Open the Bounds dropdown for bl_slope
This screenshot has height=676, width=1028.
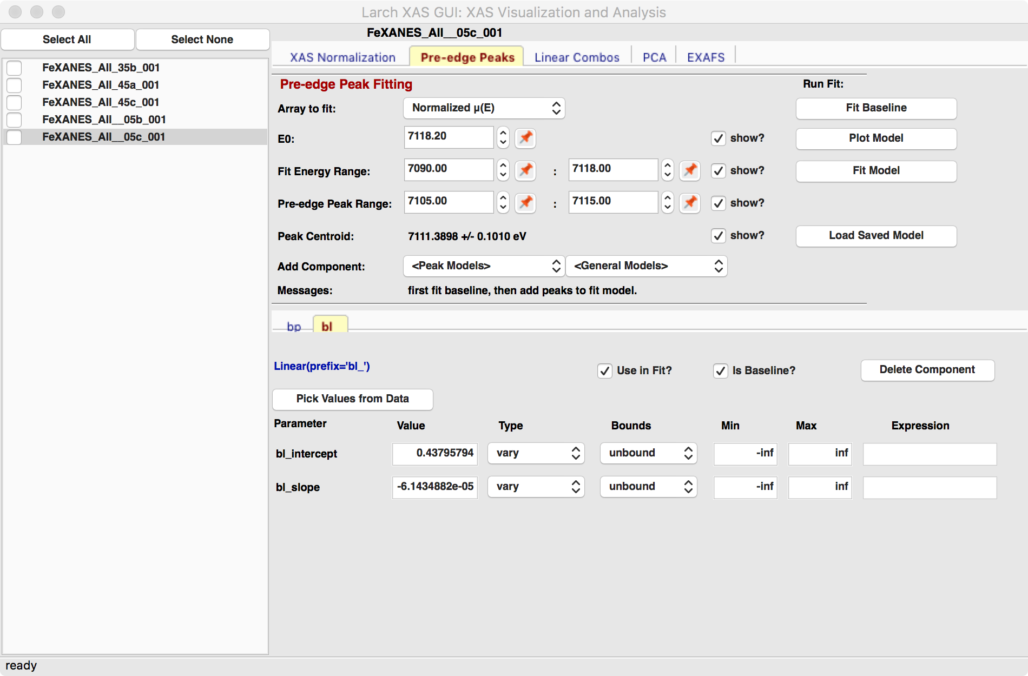coord(648,486)
